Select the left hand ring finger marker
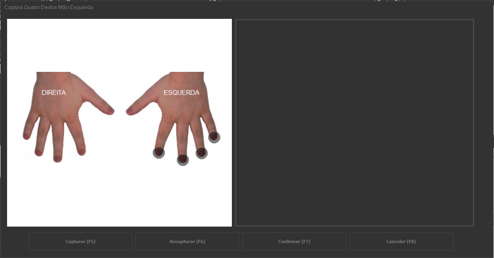The image size is (494, 258). 202,153
